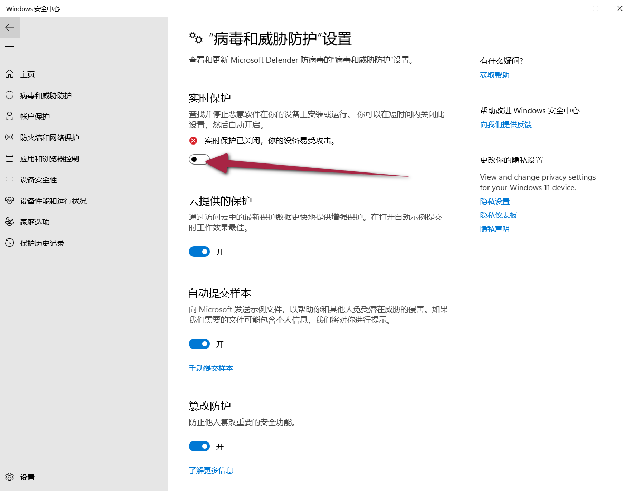Click the Home (主页) house icon

(x=9, y=74)
